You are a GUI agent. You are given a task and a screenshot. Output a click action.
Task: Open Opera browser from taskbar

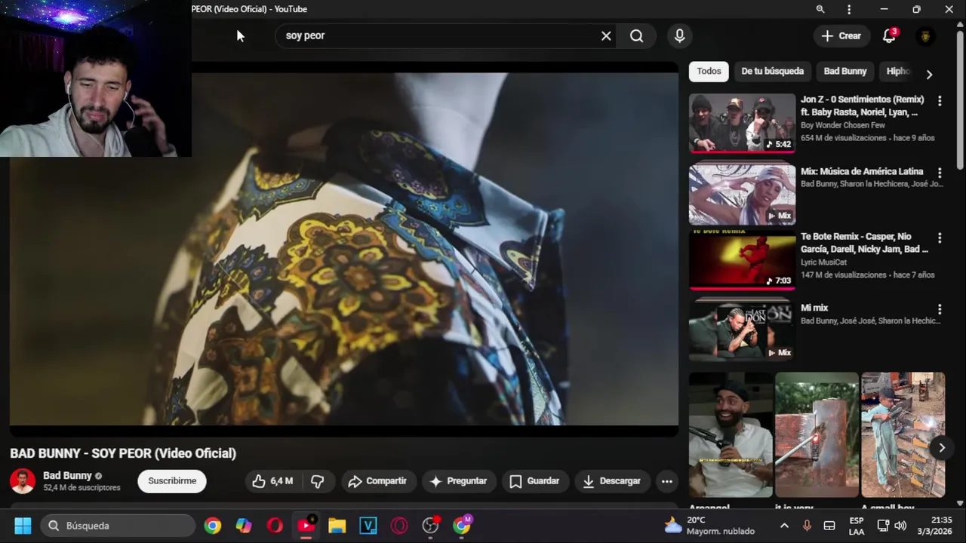click(x=275, y=526)
